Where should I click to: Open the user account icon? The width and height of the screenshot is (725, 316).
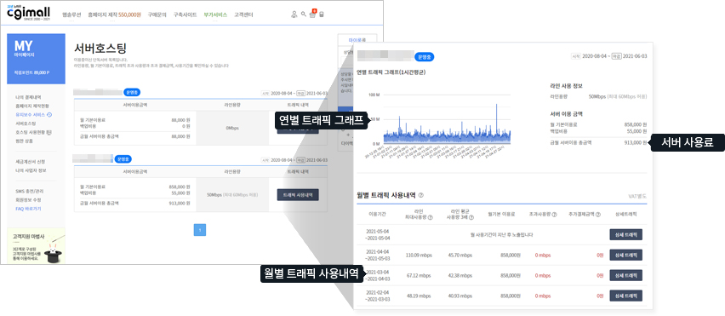tap(294, 14)
